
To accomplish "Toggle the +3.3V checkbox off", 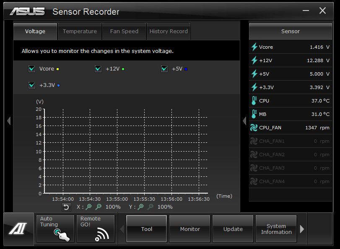I will (x=32, y=85).
